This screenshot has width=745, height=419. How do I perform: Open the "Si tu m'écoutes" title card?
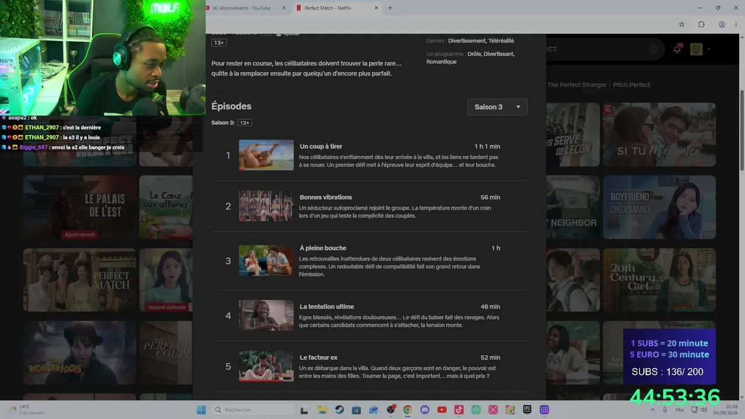(659, 134)
